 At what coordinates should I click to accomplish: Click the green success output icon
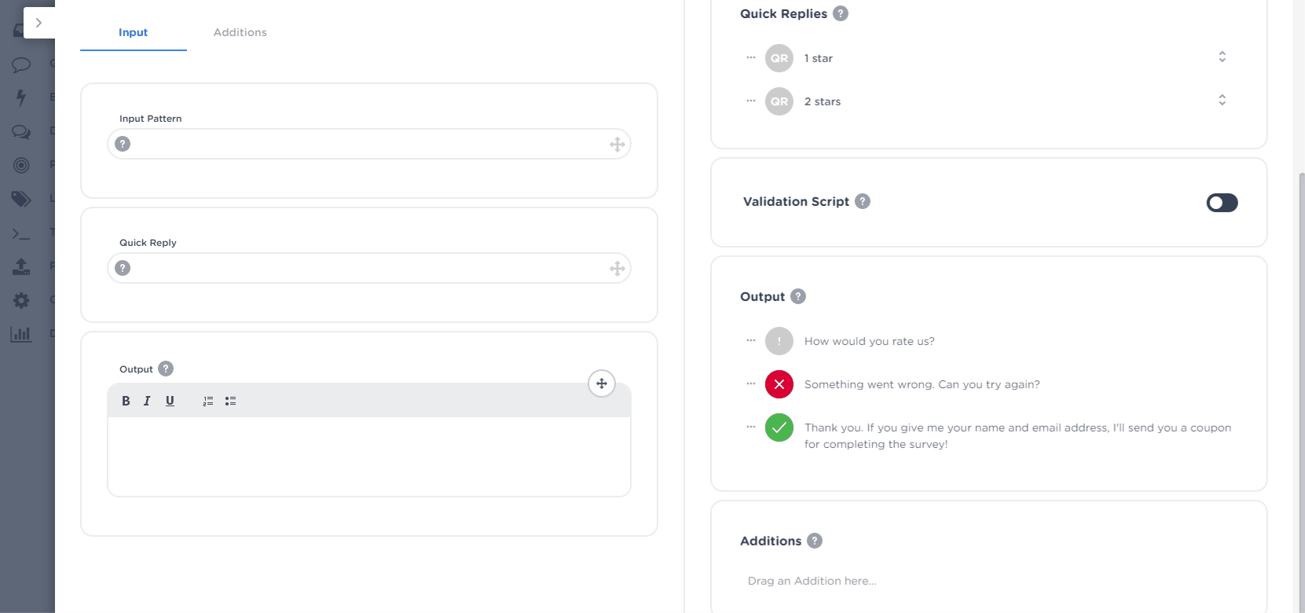click(x=779, y=428)
